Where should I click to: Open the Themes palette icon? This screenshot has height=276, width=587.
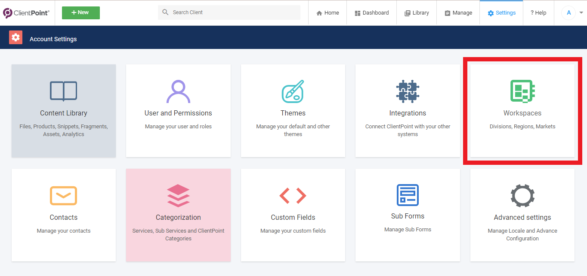click(293, 91)
